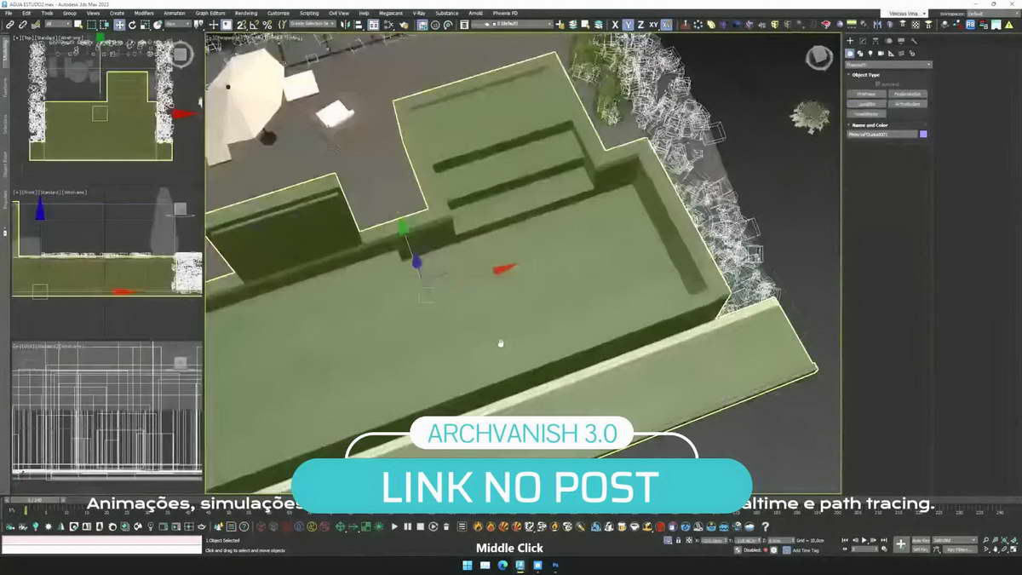Viewport: 1022px width, 575px height.
Task: Toggle Auto Key mode
Action: [921, 539]
